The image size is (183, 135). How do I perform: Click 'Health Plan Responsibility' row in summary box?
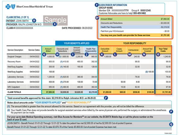(x=135, y=27)
